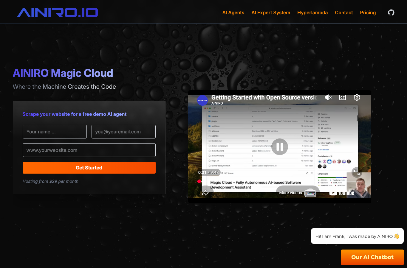Open the GitHub icon in the navbar
The height and width of the screenshot is (268, 407).
point(391,13)
